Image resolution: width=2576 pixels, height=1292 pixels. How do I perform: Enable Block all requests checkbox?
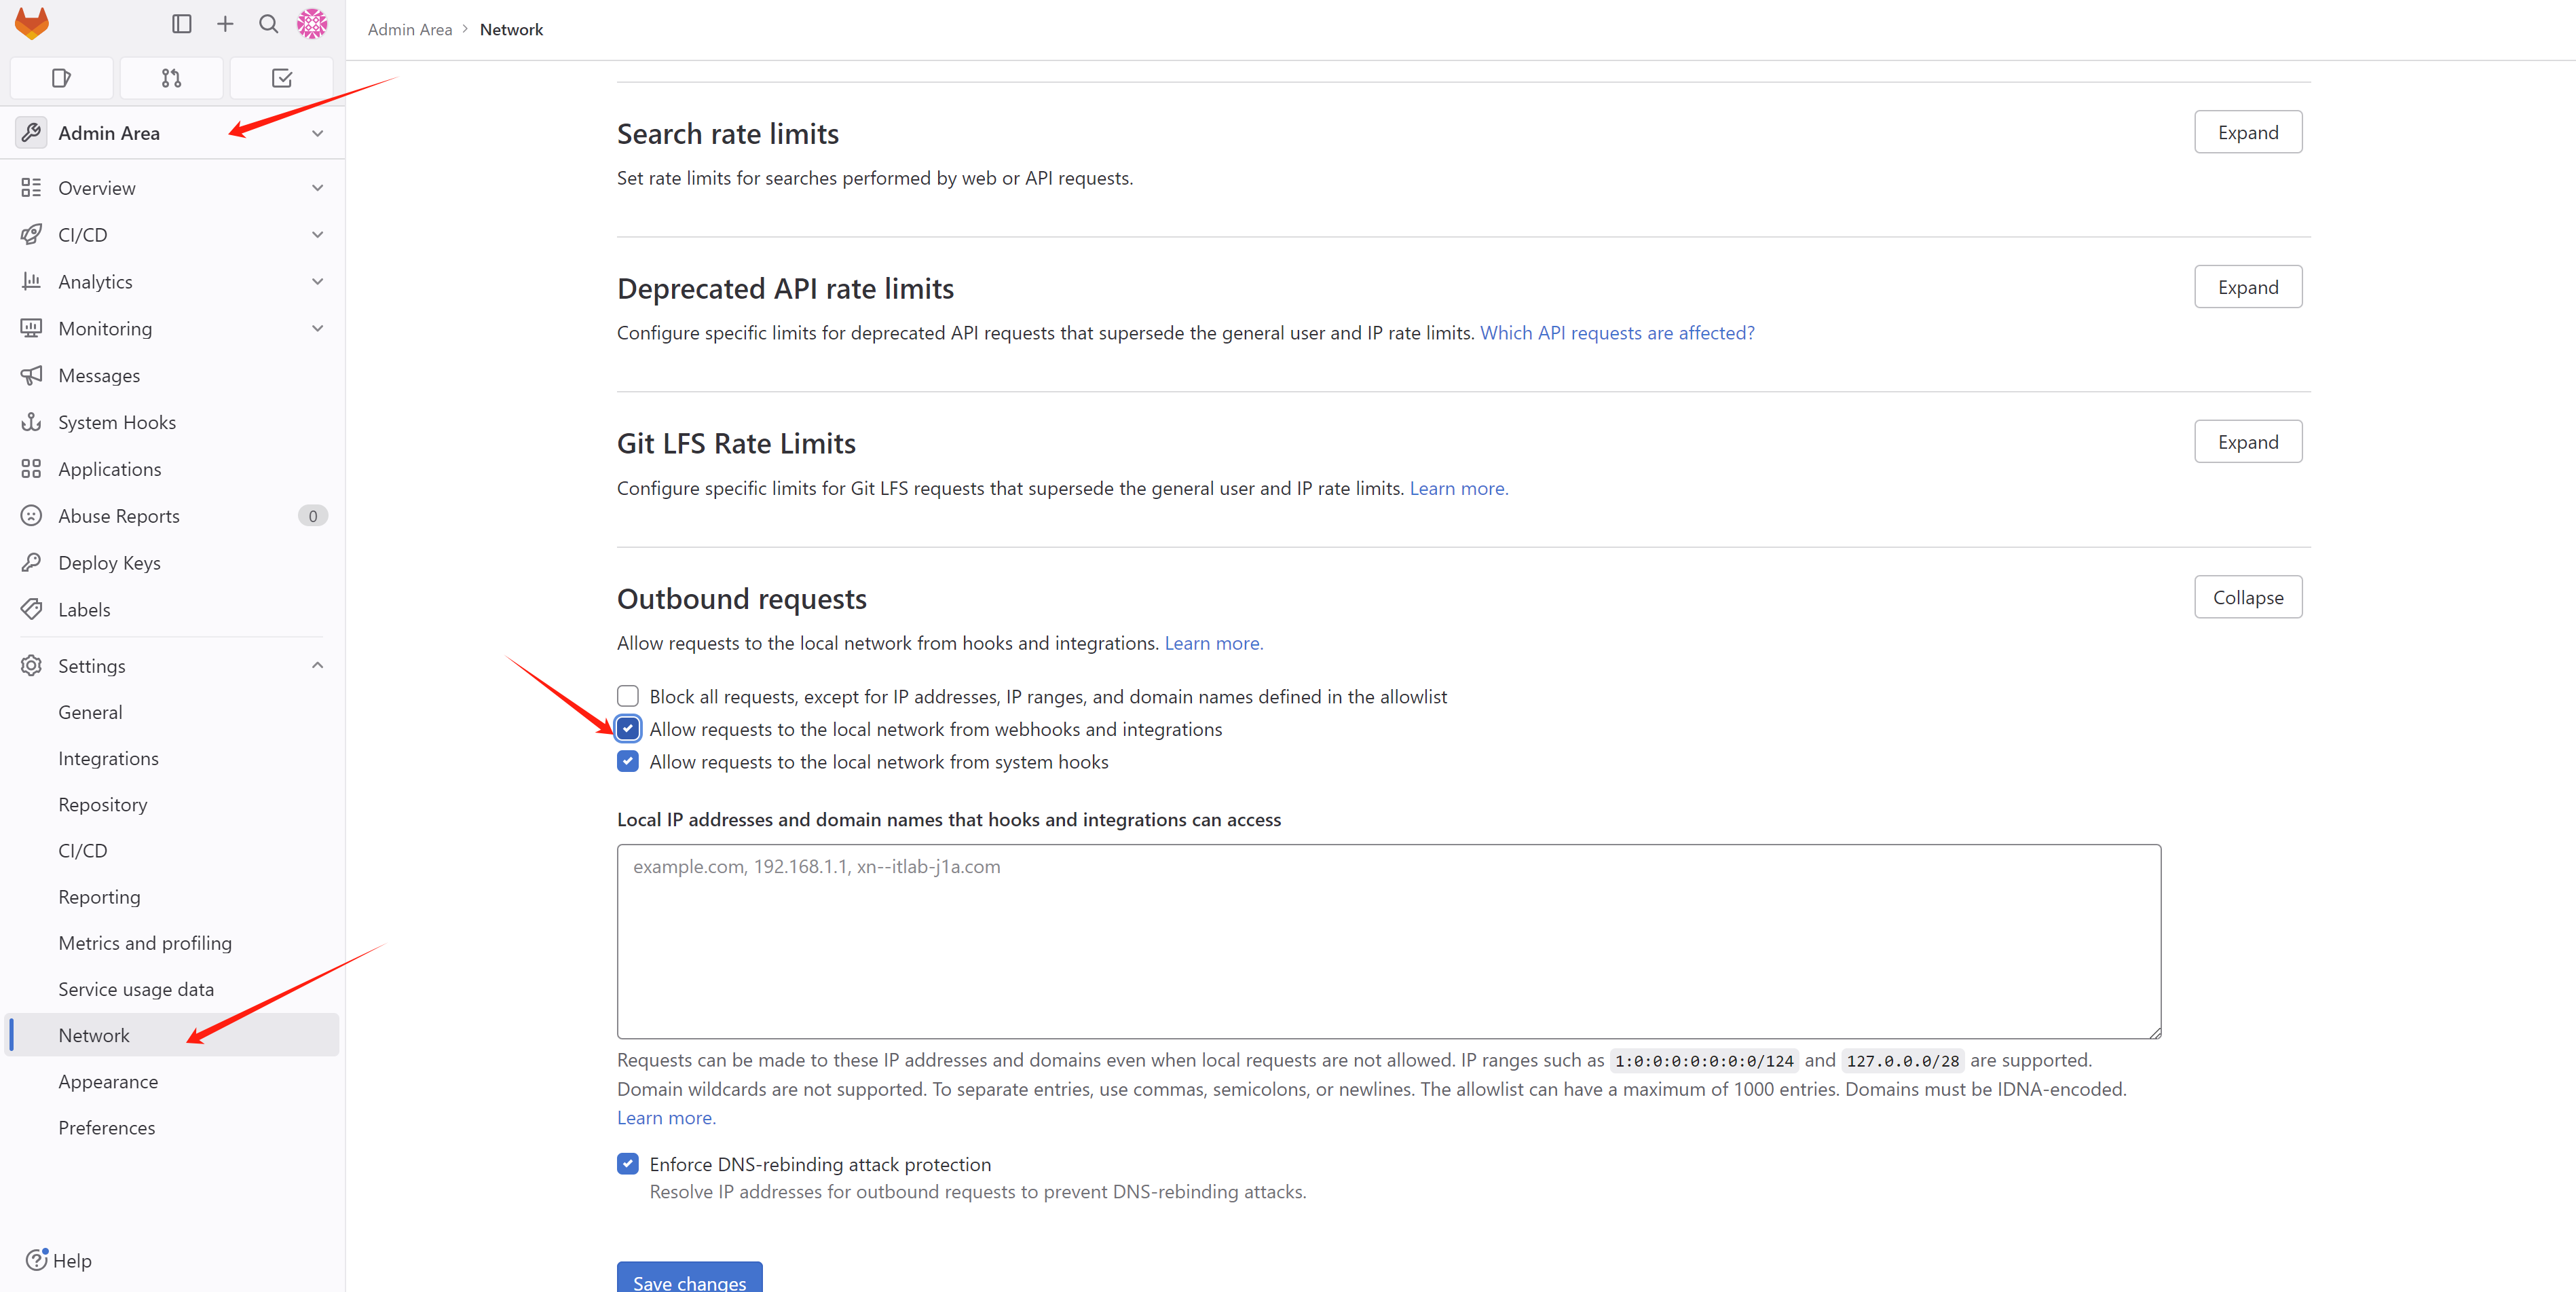[628, 696]
